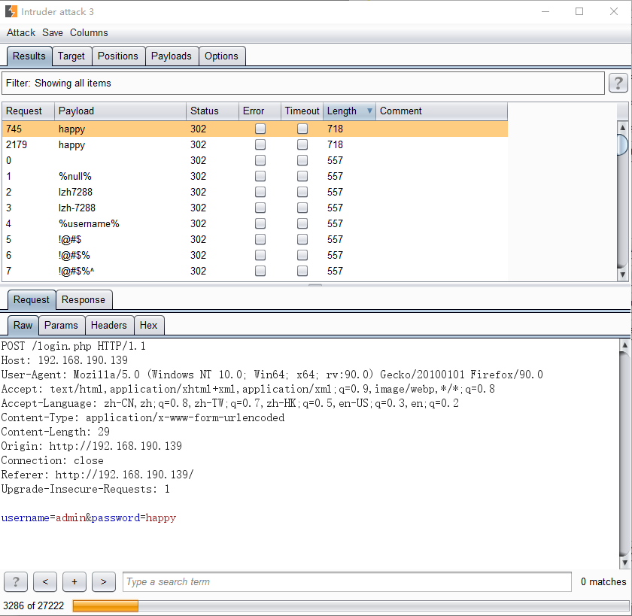Click request viewer scroll down arrow

[x=624, y=563]
